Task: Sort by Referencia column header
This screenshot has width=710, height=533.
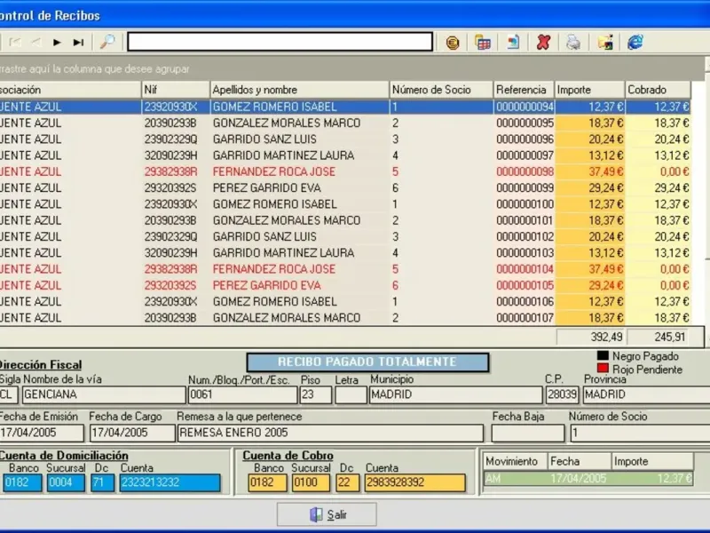Action: click(524, 90)
